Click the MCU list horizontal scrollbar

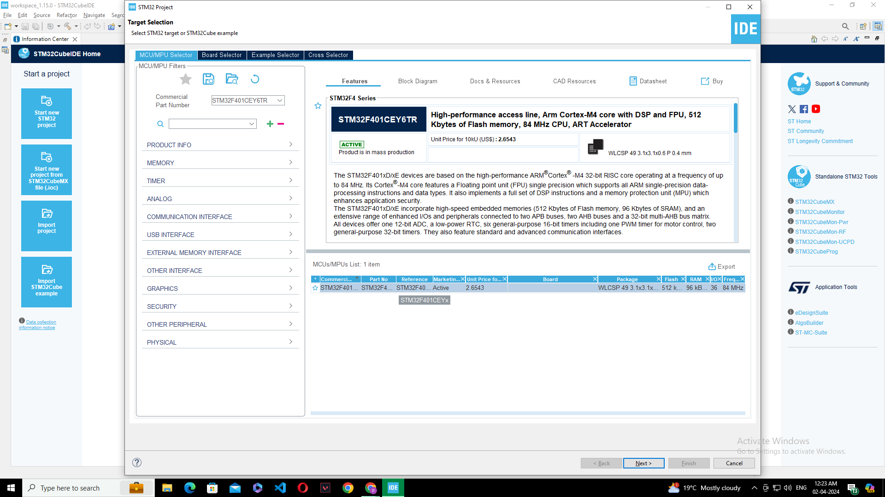pos(528,413)
